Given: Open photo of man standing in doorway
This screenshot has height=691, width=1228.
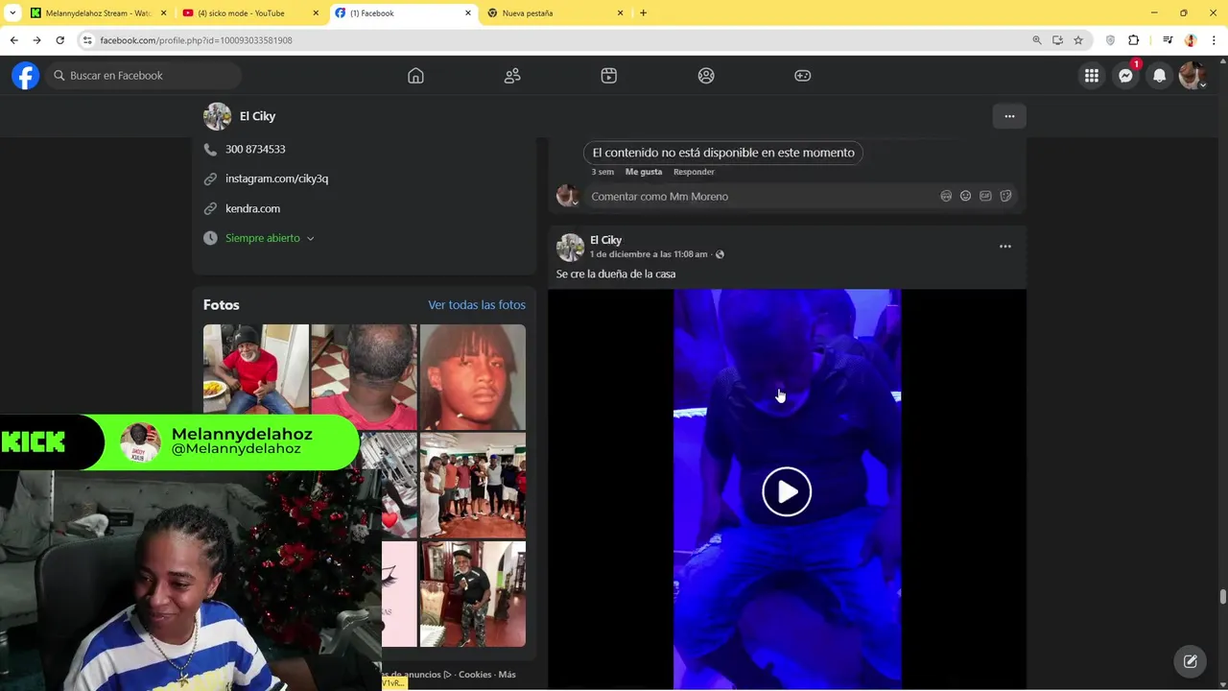Looking at the screenshot, I should 473,594.
